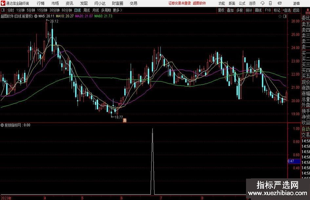This screenshot has height=200, width=310.
Task: Click the MA5: 20.11 indicator value
Action: [x=46, y=16]
